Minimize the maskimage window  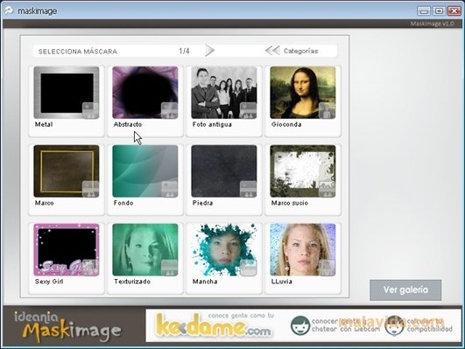tap(424, 11)
